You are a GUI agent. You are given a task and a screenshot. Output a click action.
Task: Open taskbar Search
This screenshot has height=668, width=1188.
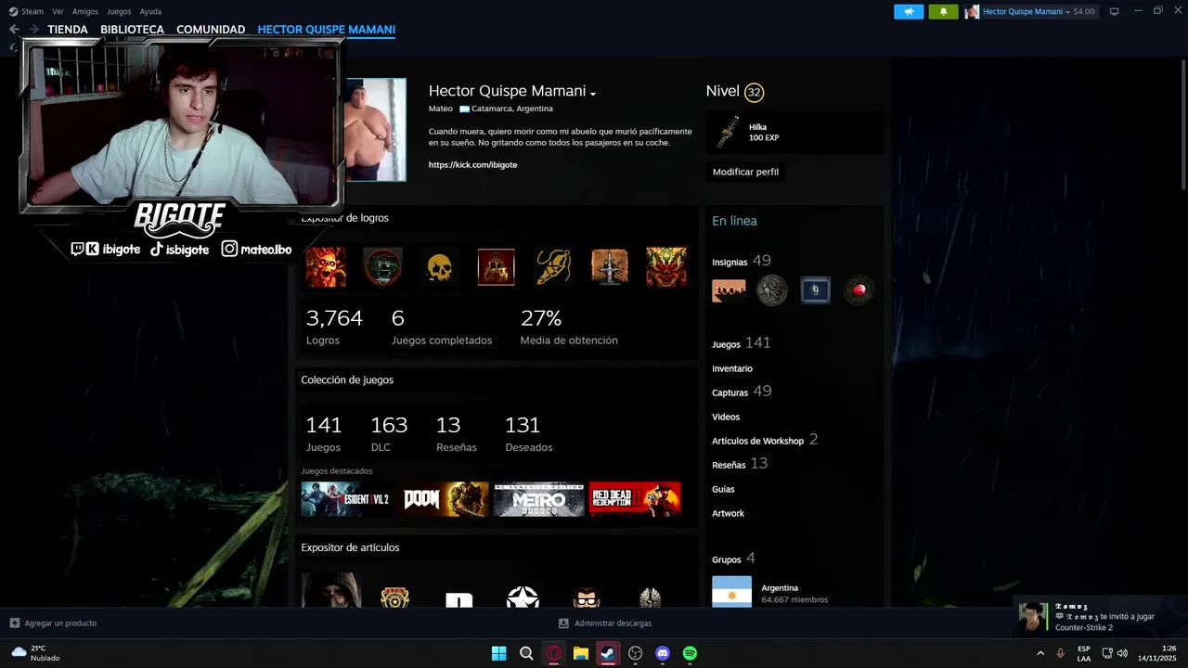pos(526,653)
